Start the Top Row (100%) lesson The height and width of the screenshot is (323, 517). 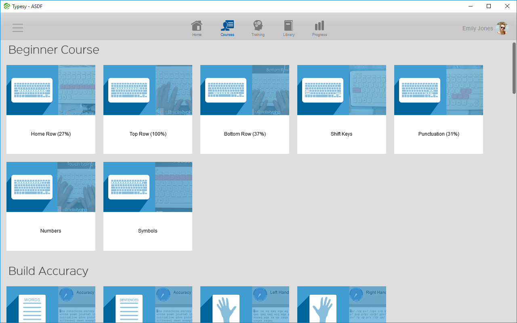point(148,109)
